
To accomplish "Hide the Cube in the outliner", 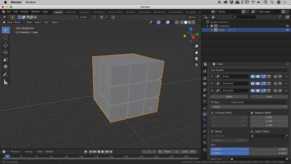I will tap(287, 30).
